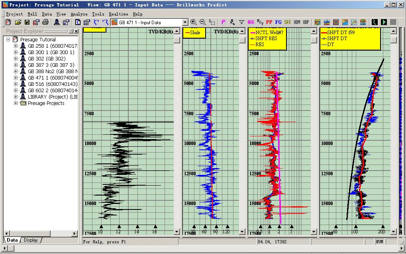Click the well properties icon beside the derrick

[x=66, y=22]
